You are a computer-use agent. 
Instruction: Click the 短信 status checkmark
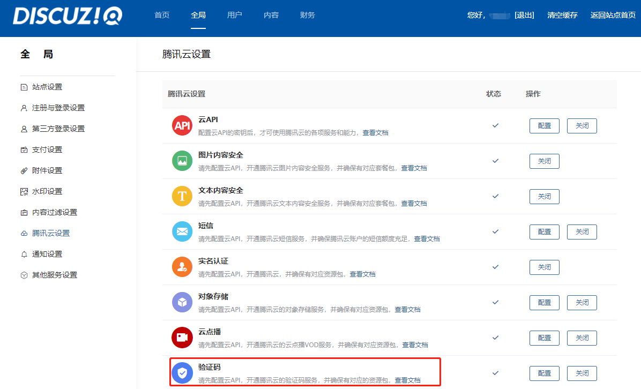point(495,231)
